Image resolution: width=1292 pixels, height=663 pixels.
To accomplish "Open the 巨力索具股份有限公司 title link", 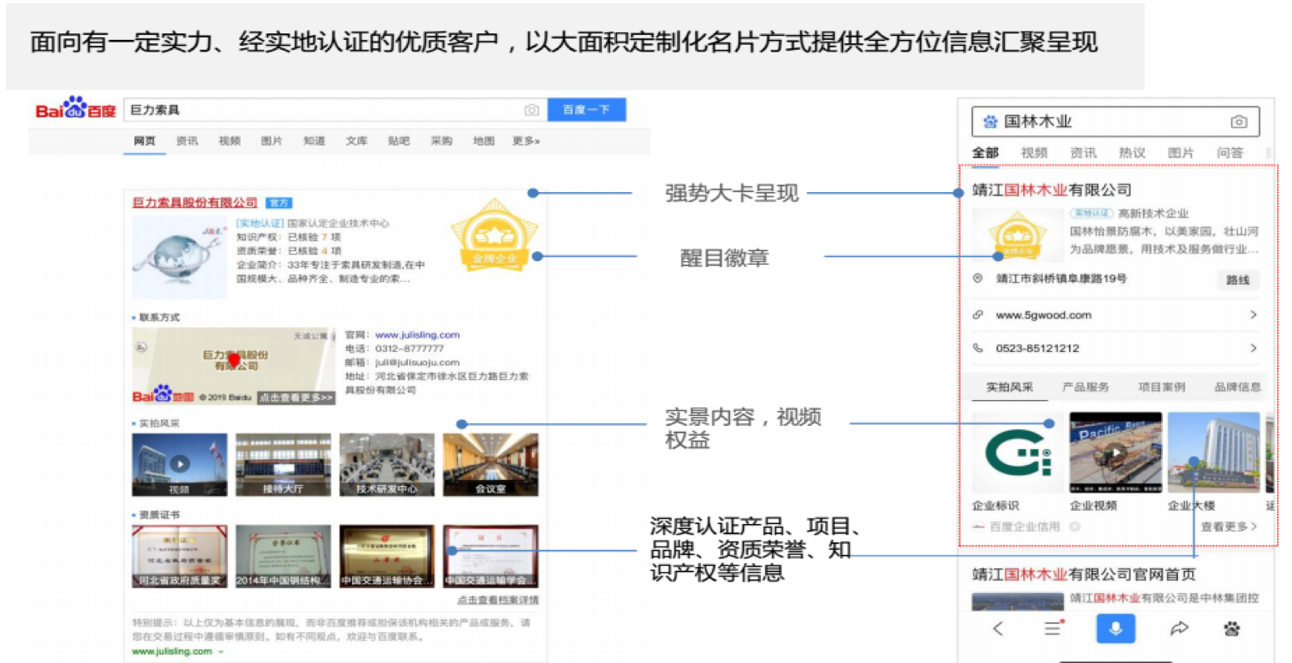I will click(x=195, y=203).
